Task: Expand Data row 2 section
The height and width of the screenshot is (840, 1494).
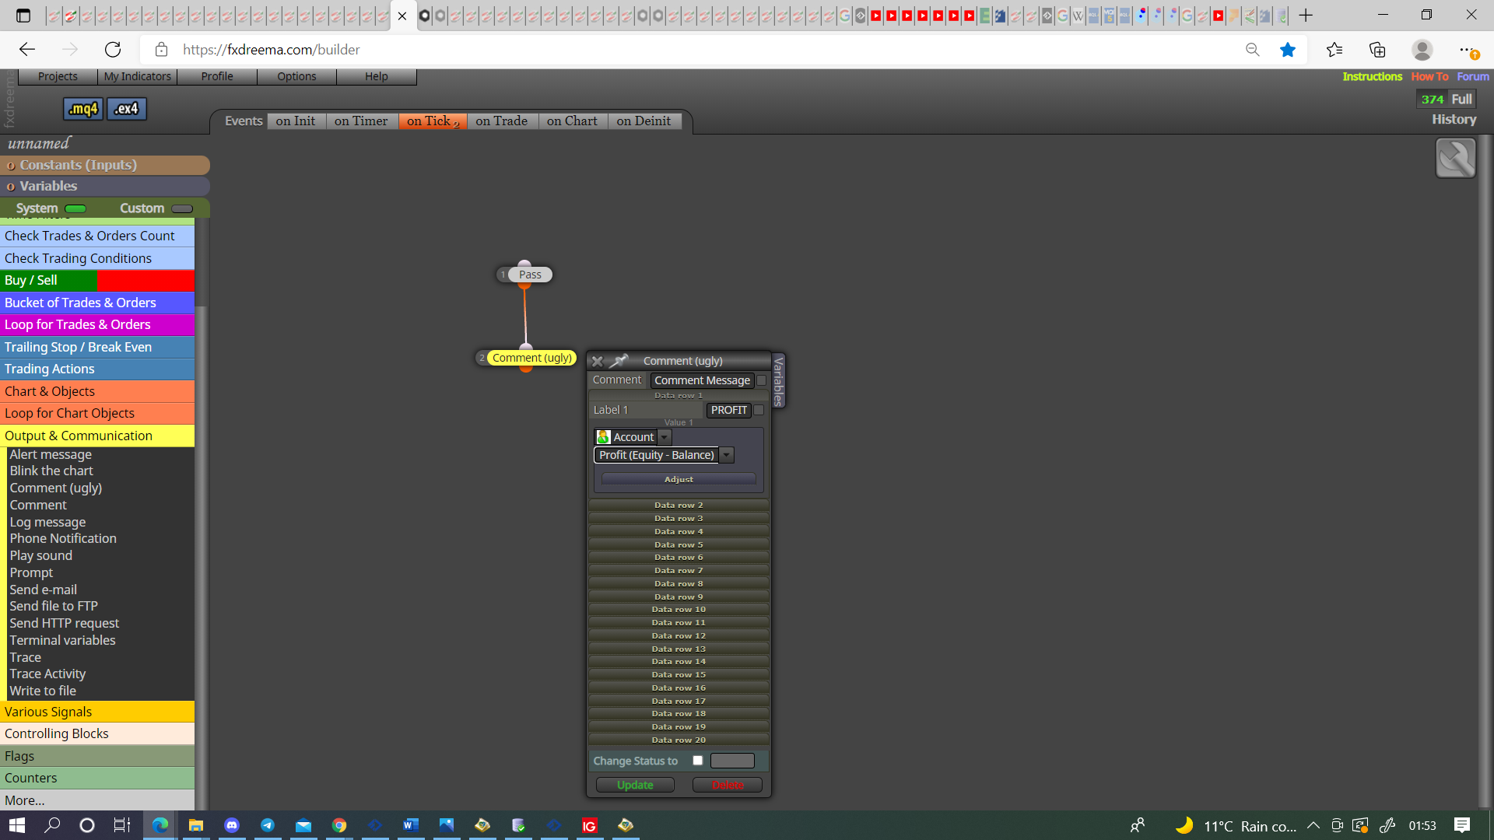Action: point(679,505)
